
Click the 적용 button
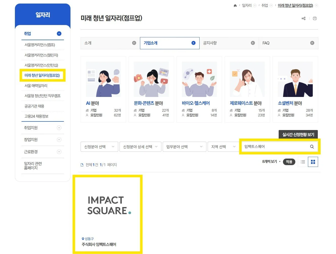coord(289,162)
